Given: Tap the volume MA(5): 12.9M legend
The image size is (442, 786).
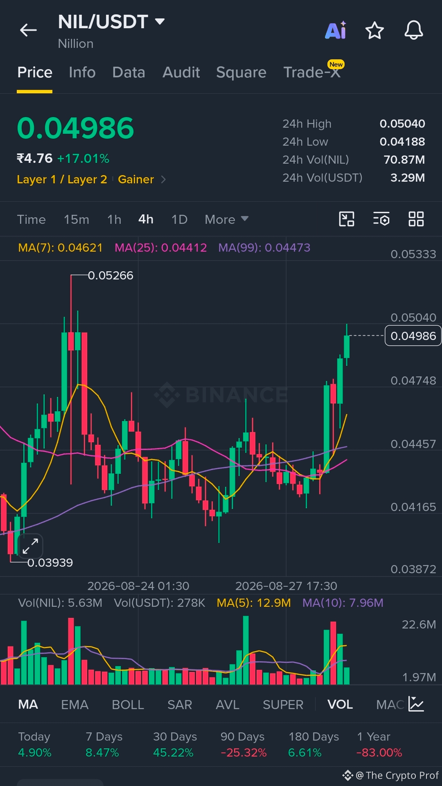Looking at the screenshot, I should pos(254,603).
